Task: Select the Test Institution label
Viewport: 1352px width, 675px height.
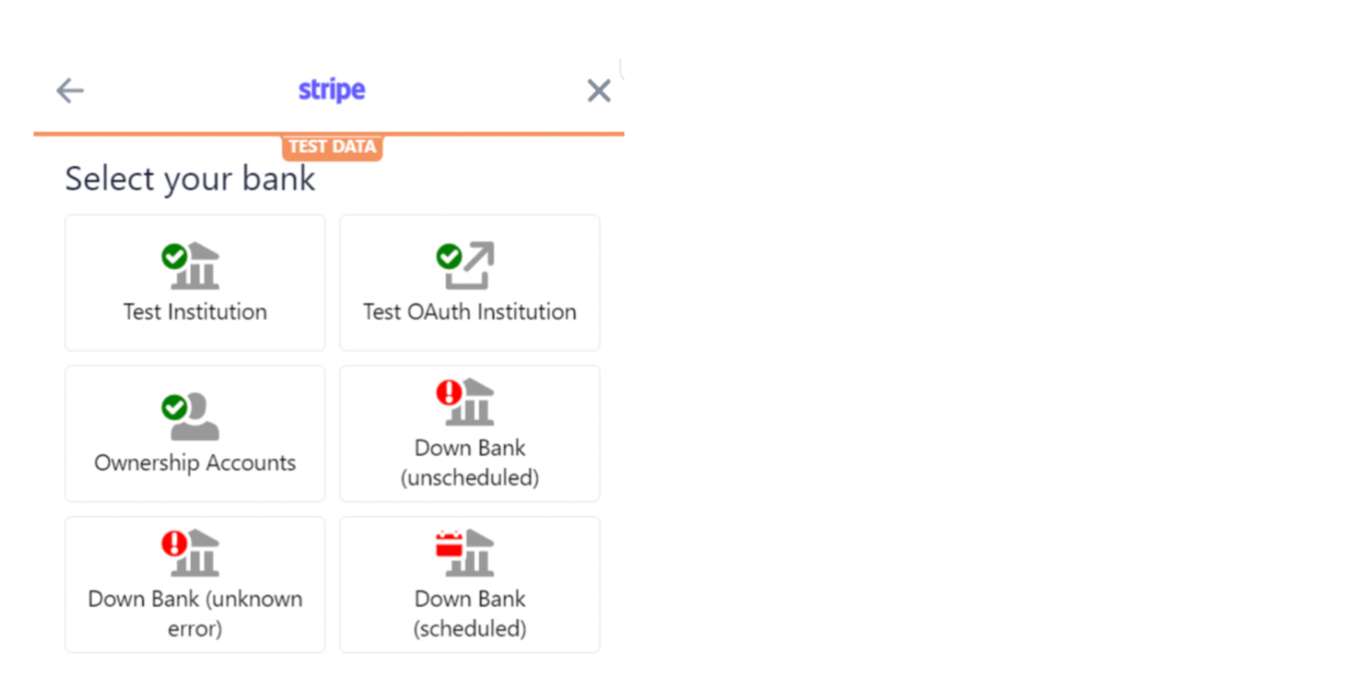Action: [x=195, y=312]
